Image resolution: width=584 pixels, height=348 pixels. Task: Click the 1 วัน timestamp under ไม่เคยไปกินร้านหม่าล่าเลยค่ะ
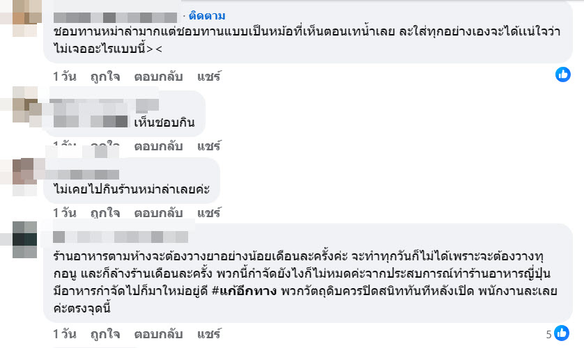tap(65, 212)
